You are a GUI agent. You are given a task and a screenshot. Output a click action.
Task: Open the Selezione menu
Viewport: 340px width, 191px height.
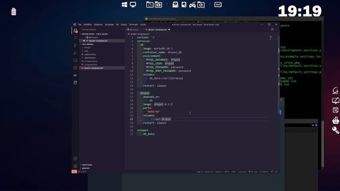(x=98, y=24)
